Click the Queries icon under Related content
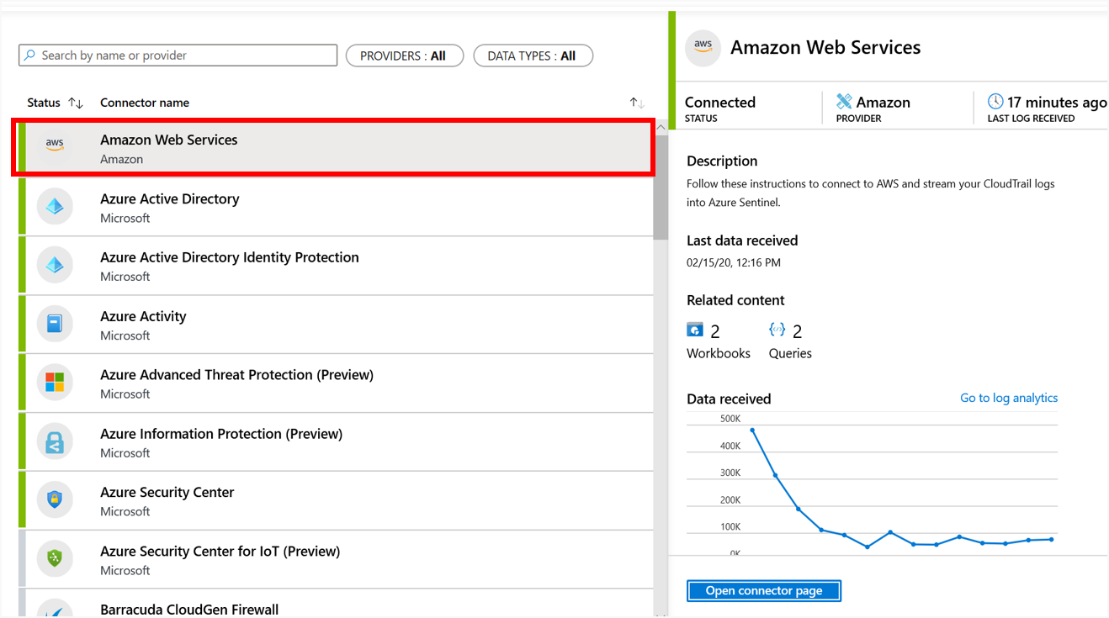 pyautogui.click(x=777, y=330)
